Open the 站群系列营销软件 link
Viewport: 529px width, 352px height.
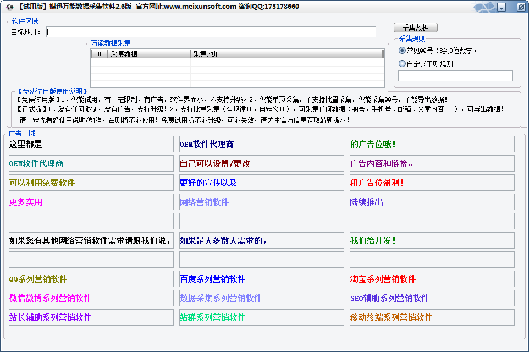[x=262, y=317]
